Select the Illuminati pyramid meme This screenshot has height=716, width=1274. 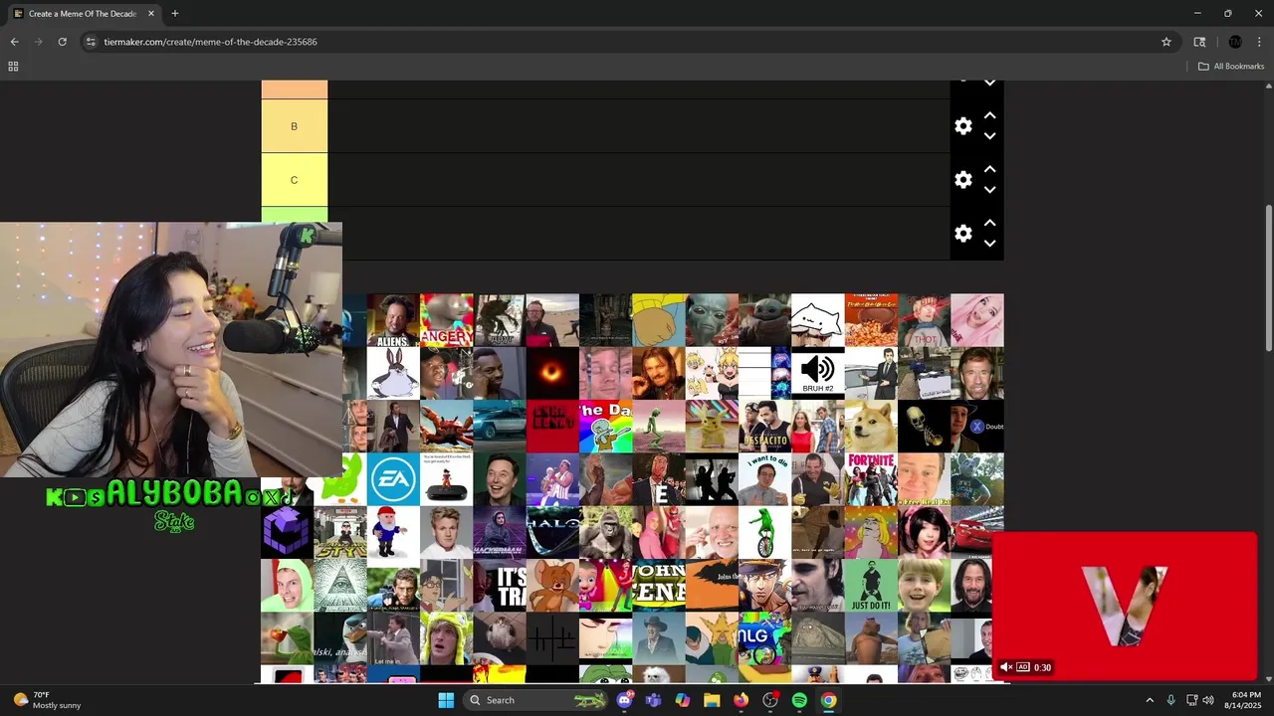[x=340, y=586]
